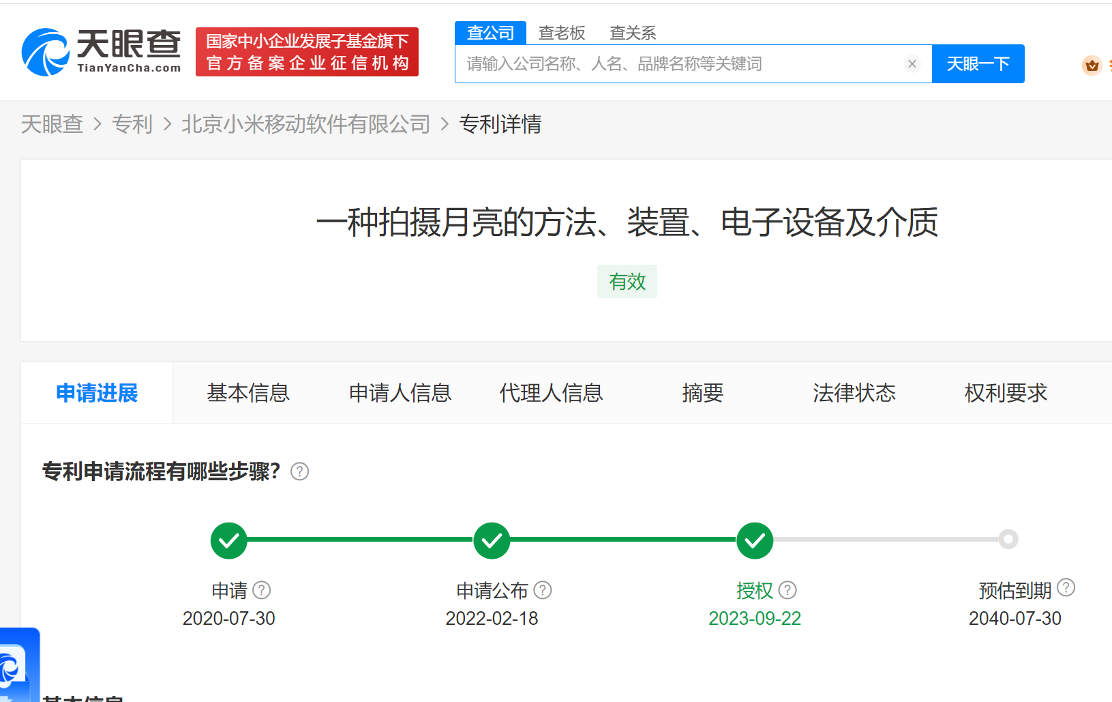This screenshot has width=1112, height=702.
Task: Switch to the 申请人信息 tab
Action: tap(400, 393)
